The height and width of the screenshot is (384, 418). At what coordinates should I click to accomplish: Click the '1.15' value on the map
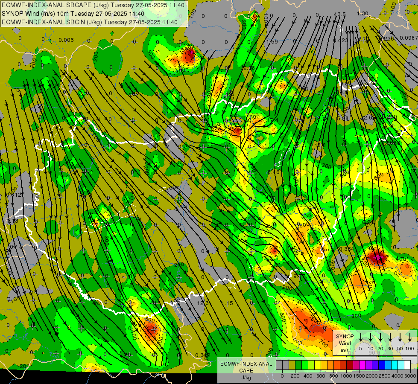[x=227, y=303]
